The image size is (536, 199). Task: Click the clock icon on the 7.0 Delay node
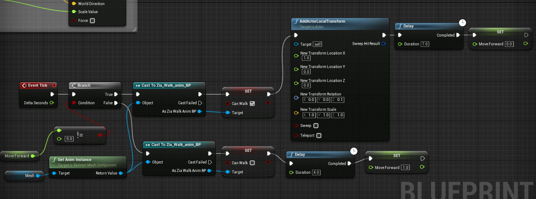[x=462, y=23]
